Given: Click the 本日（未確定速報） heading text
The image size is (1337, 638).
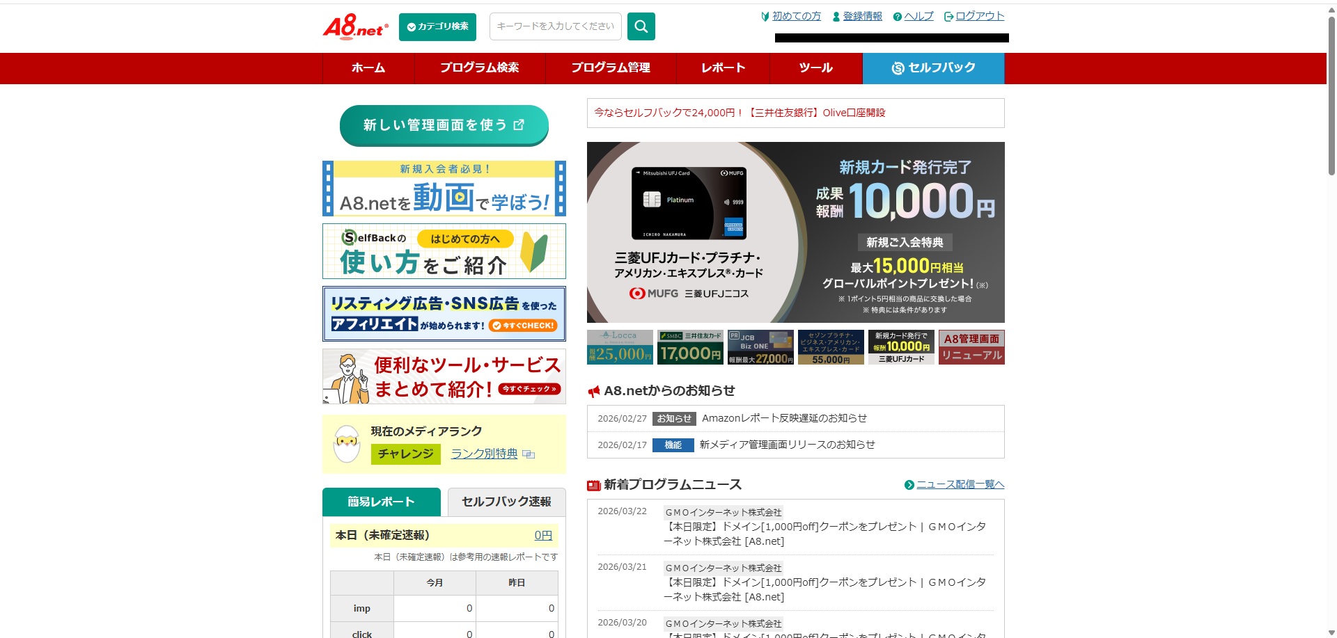Looking at the screenshot, I should [x=382, y=535].
